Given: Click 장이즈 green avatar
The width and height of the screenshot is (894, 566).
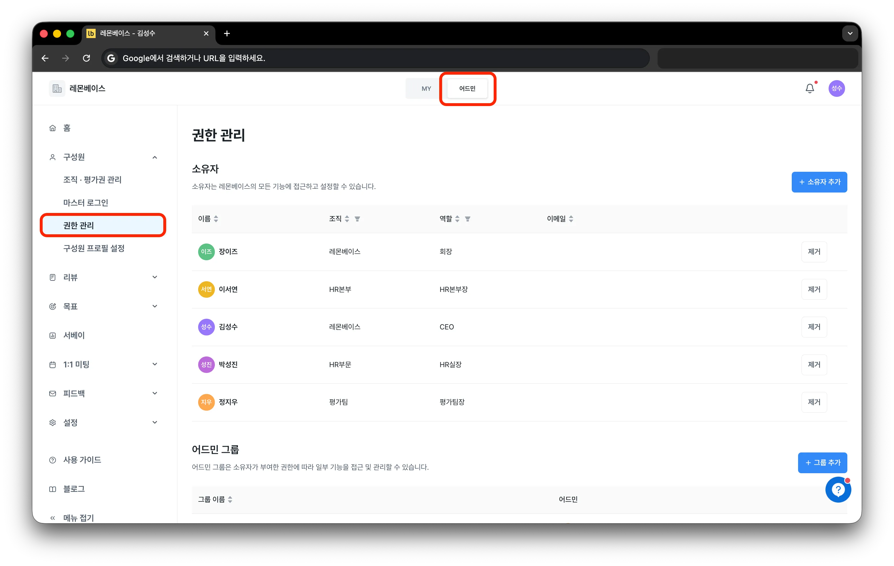Looking at the screenshot, I should point(207,252).
